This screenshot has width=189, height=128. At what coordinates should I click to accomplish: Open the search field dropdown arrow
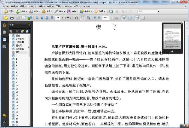coord(158,12)
